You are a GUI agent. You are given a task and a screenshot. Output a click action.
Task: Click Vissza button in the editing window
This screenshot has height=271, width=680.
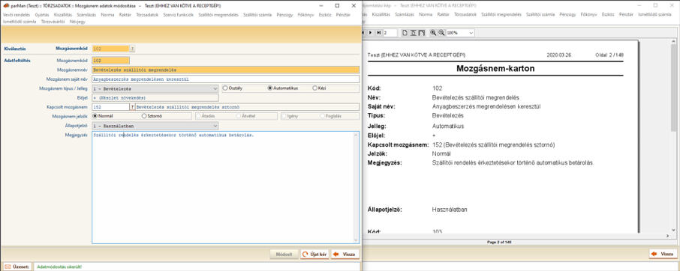point(345,254)
